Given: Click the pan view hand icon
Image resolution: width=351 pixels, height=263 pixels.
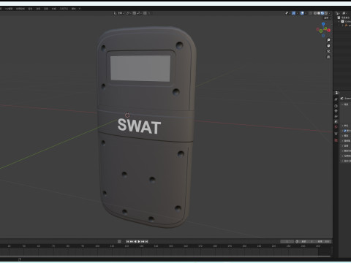Looking at the screenshot, I should (328, 45).
